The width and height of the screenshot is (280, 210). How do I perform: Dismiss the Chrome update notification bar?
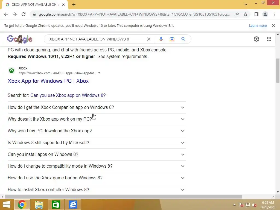point(273,25)
